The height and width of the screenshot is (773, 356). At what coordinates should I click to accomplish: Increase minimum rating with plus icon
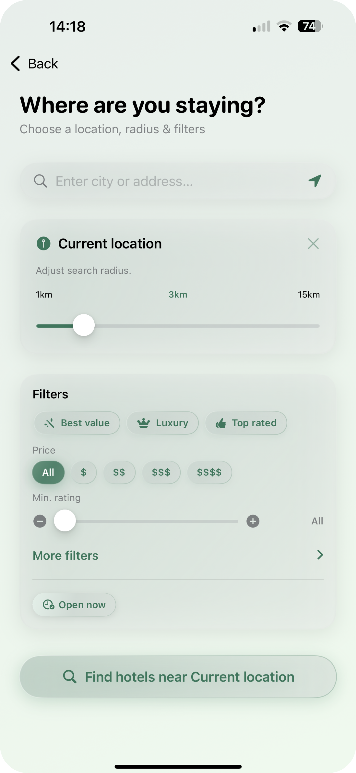(x=253, y=521)
